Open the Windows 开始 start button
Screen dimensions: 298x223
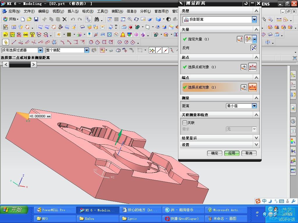pos(14,210)
